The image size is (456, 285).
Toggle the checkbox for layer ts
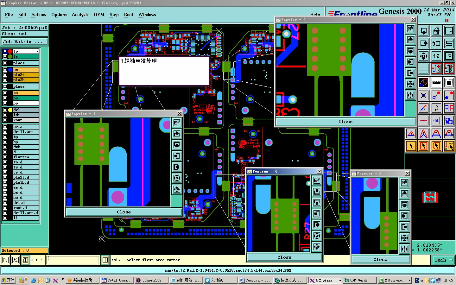(5, 56)
